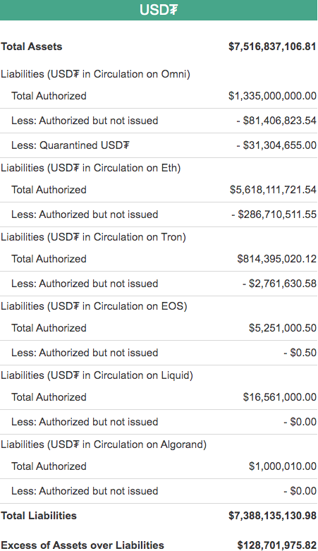Image resolution: width=318 pixels, height=551 pixels.
Task: Click the USD₮ green header banner
Action: (x=159, y=10)
